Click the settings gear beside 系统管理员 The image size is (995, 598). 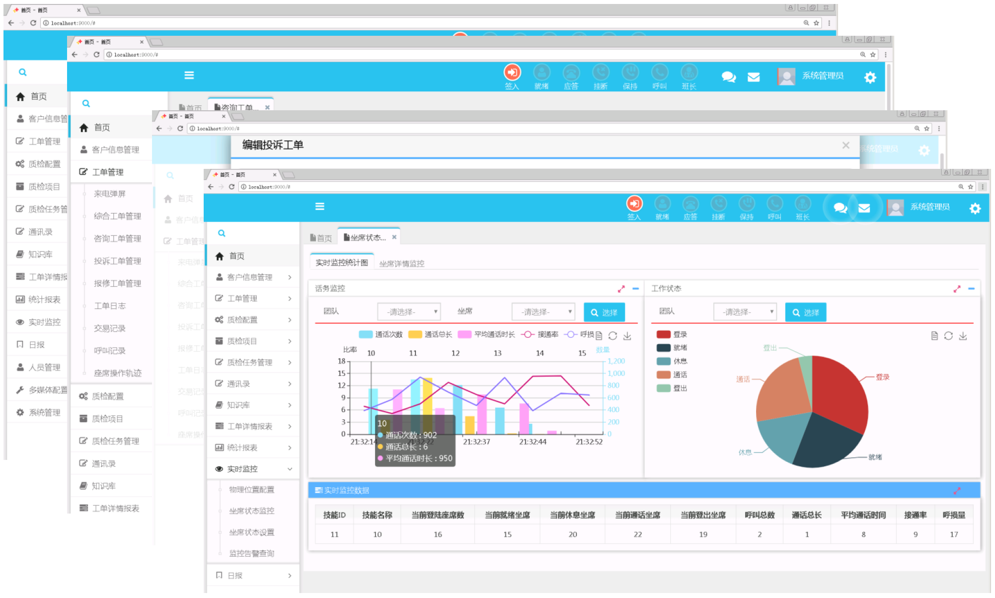point(975,208)
